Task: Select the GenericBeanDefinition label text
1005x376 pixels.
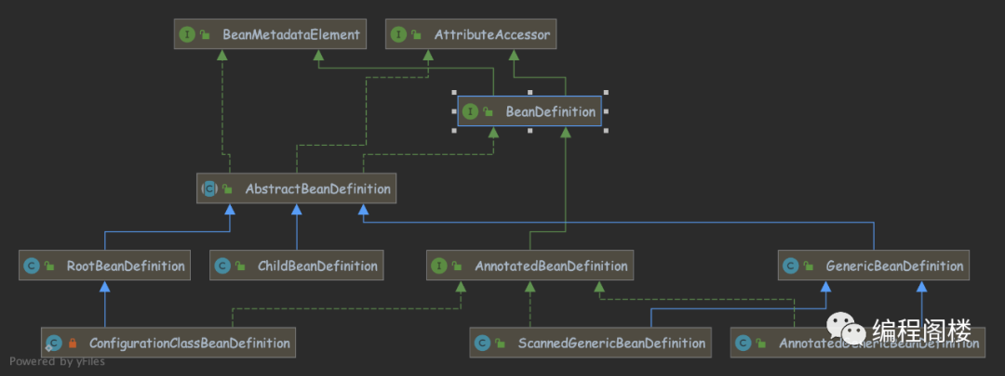Action: 894,266
